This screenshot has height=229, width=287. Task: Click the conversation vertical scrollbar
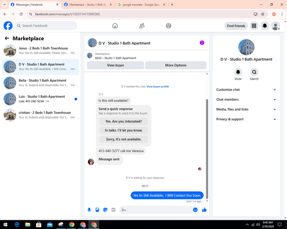coord(207,149)
